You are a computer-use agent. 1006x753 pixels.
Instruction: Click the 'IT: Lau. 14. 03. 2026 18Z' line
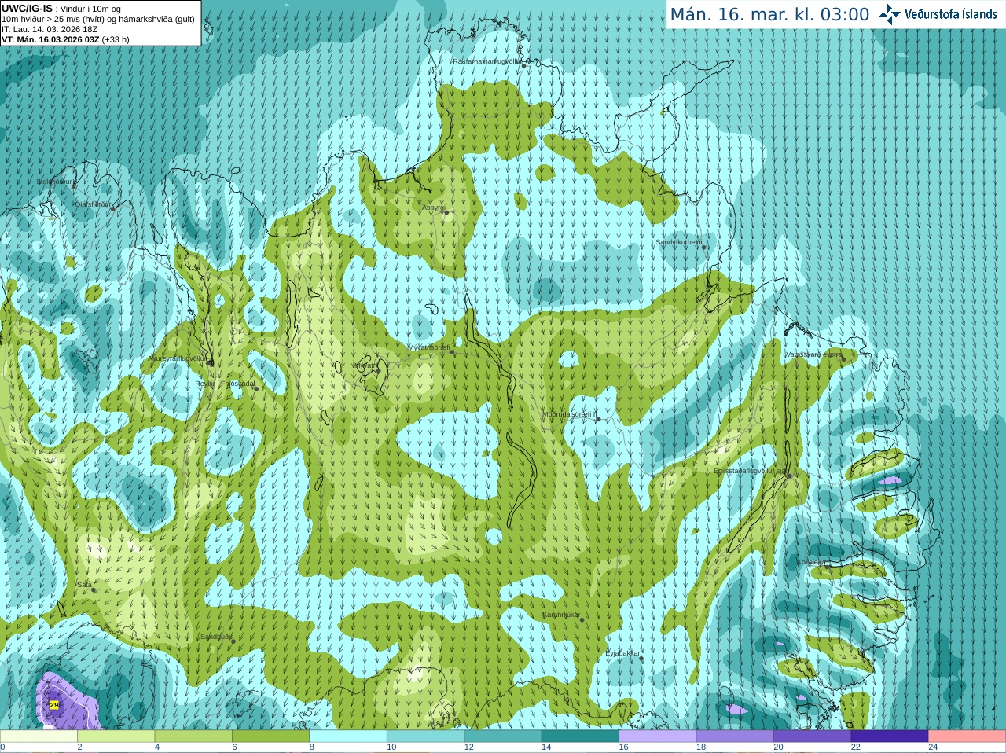point(50,29)
